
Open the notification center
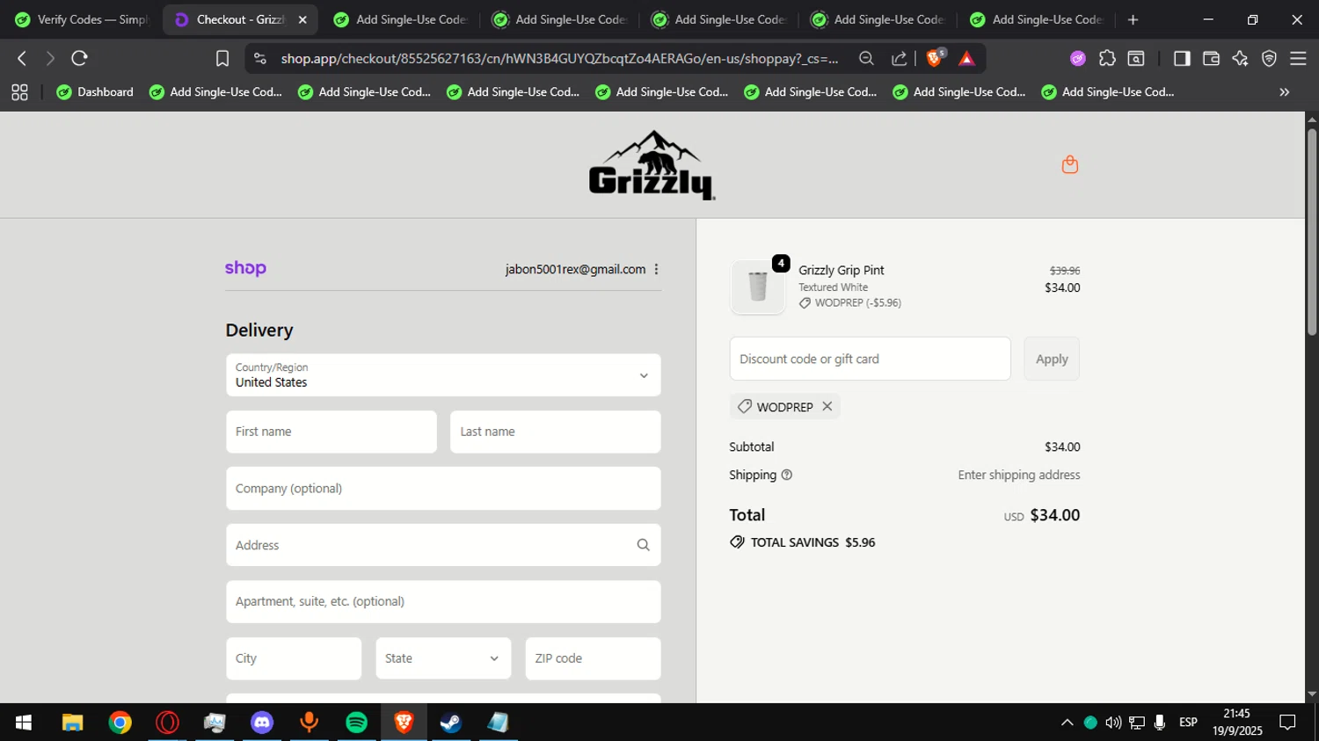point(1287,723)
